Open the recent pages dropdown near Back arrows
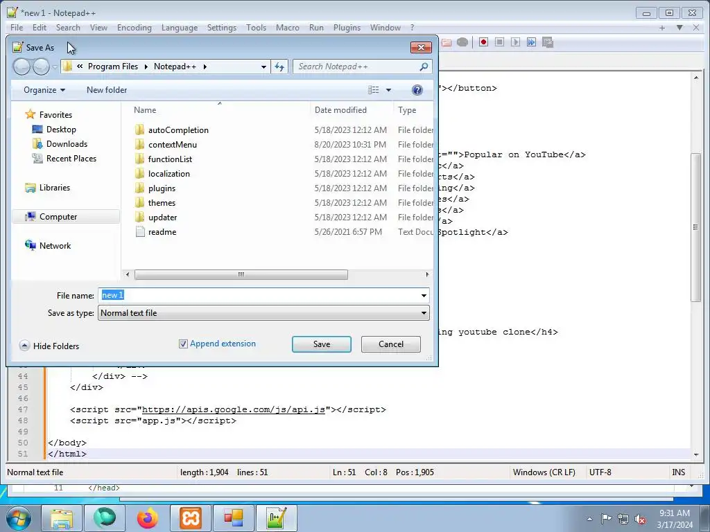The width and height of the screenshot is (710, 532). [x=55, y=67]
